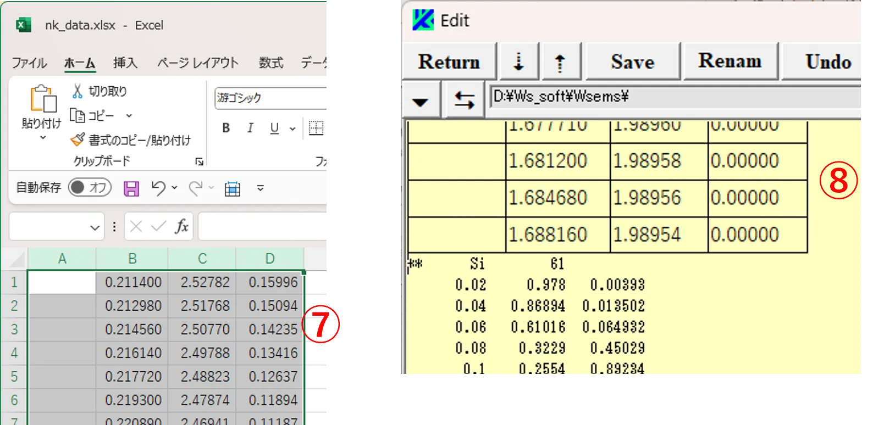
Task: Open the Name Box dropdown arrow
Action: 95,227
